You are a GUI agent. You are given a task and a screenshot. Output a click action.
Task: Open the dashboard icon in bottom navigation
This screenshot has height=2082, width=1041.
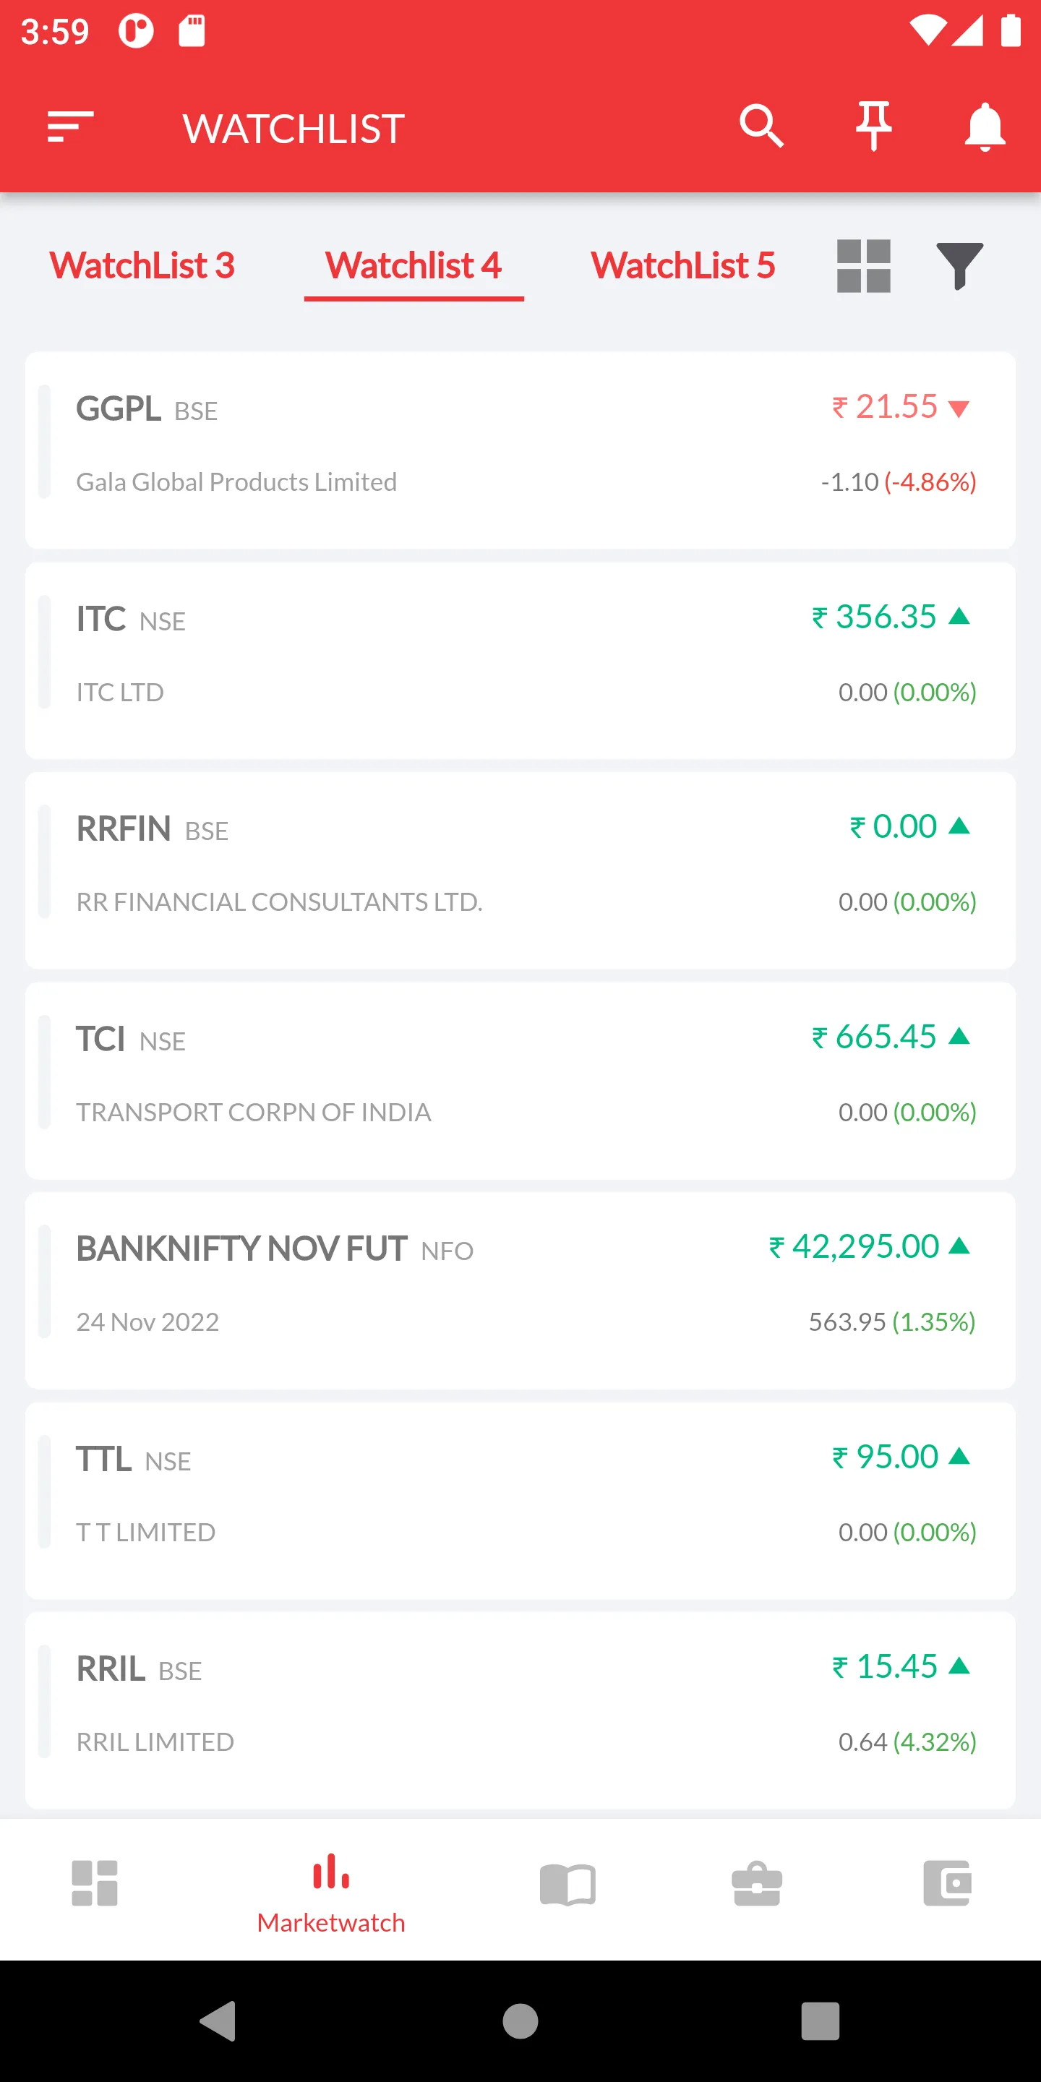tap(95, 1883)
